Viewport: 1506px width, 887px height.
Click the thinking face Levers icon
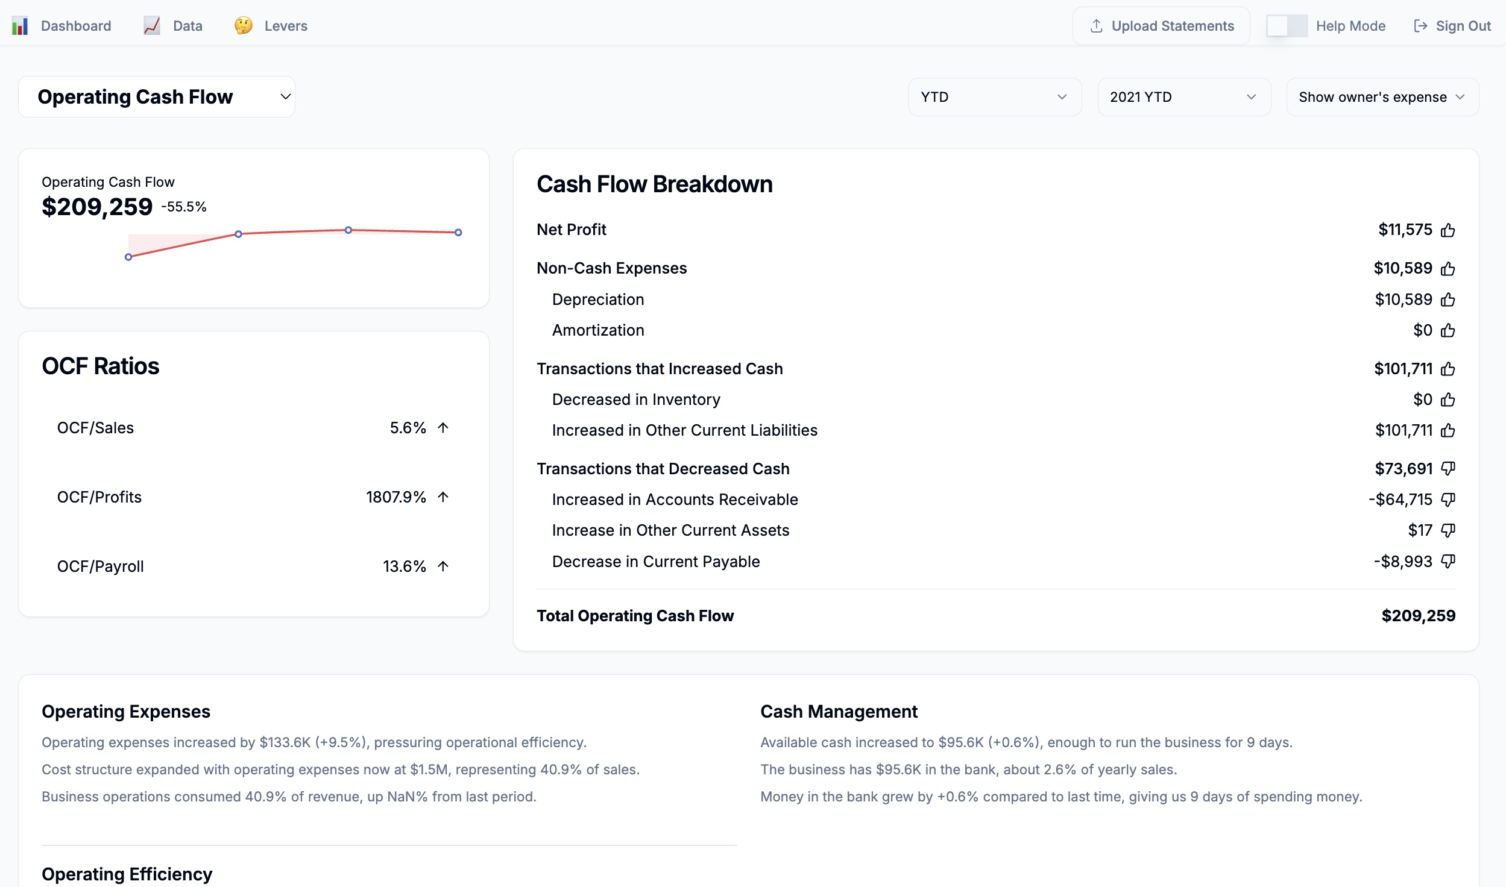pyautogui.click(x=244, y=26)
